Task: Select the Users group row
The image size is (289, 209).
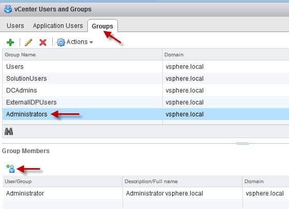Action: tap(146, 67)
